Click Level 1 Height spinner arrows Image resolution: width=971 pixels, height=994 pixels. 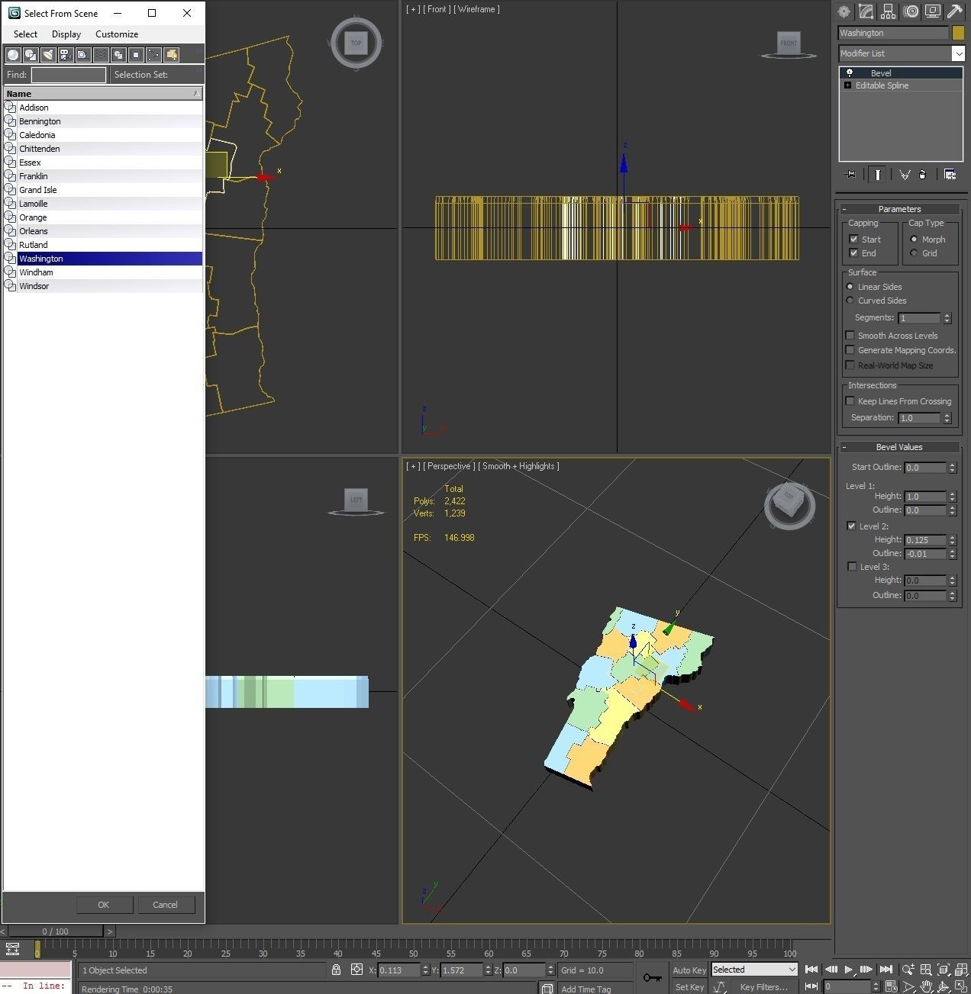[953, 497]
